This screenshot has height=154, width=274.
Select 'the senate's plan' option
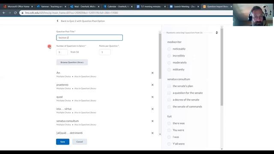tap(169, 86)
